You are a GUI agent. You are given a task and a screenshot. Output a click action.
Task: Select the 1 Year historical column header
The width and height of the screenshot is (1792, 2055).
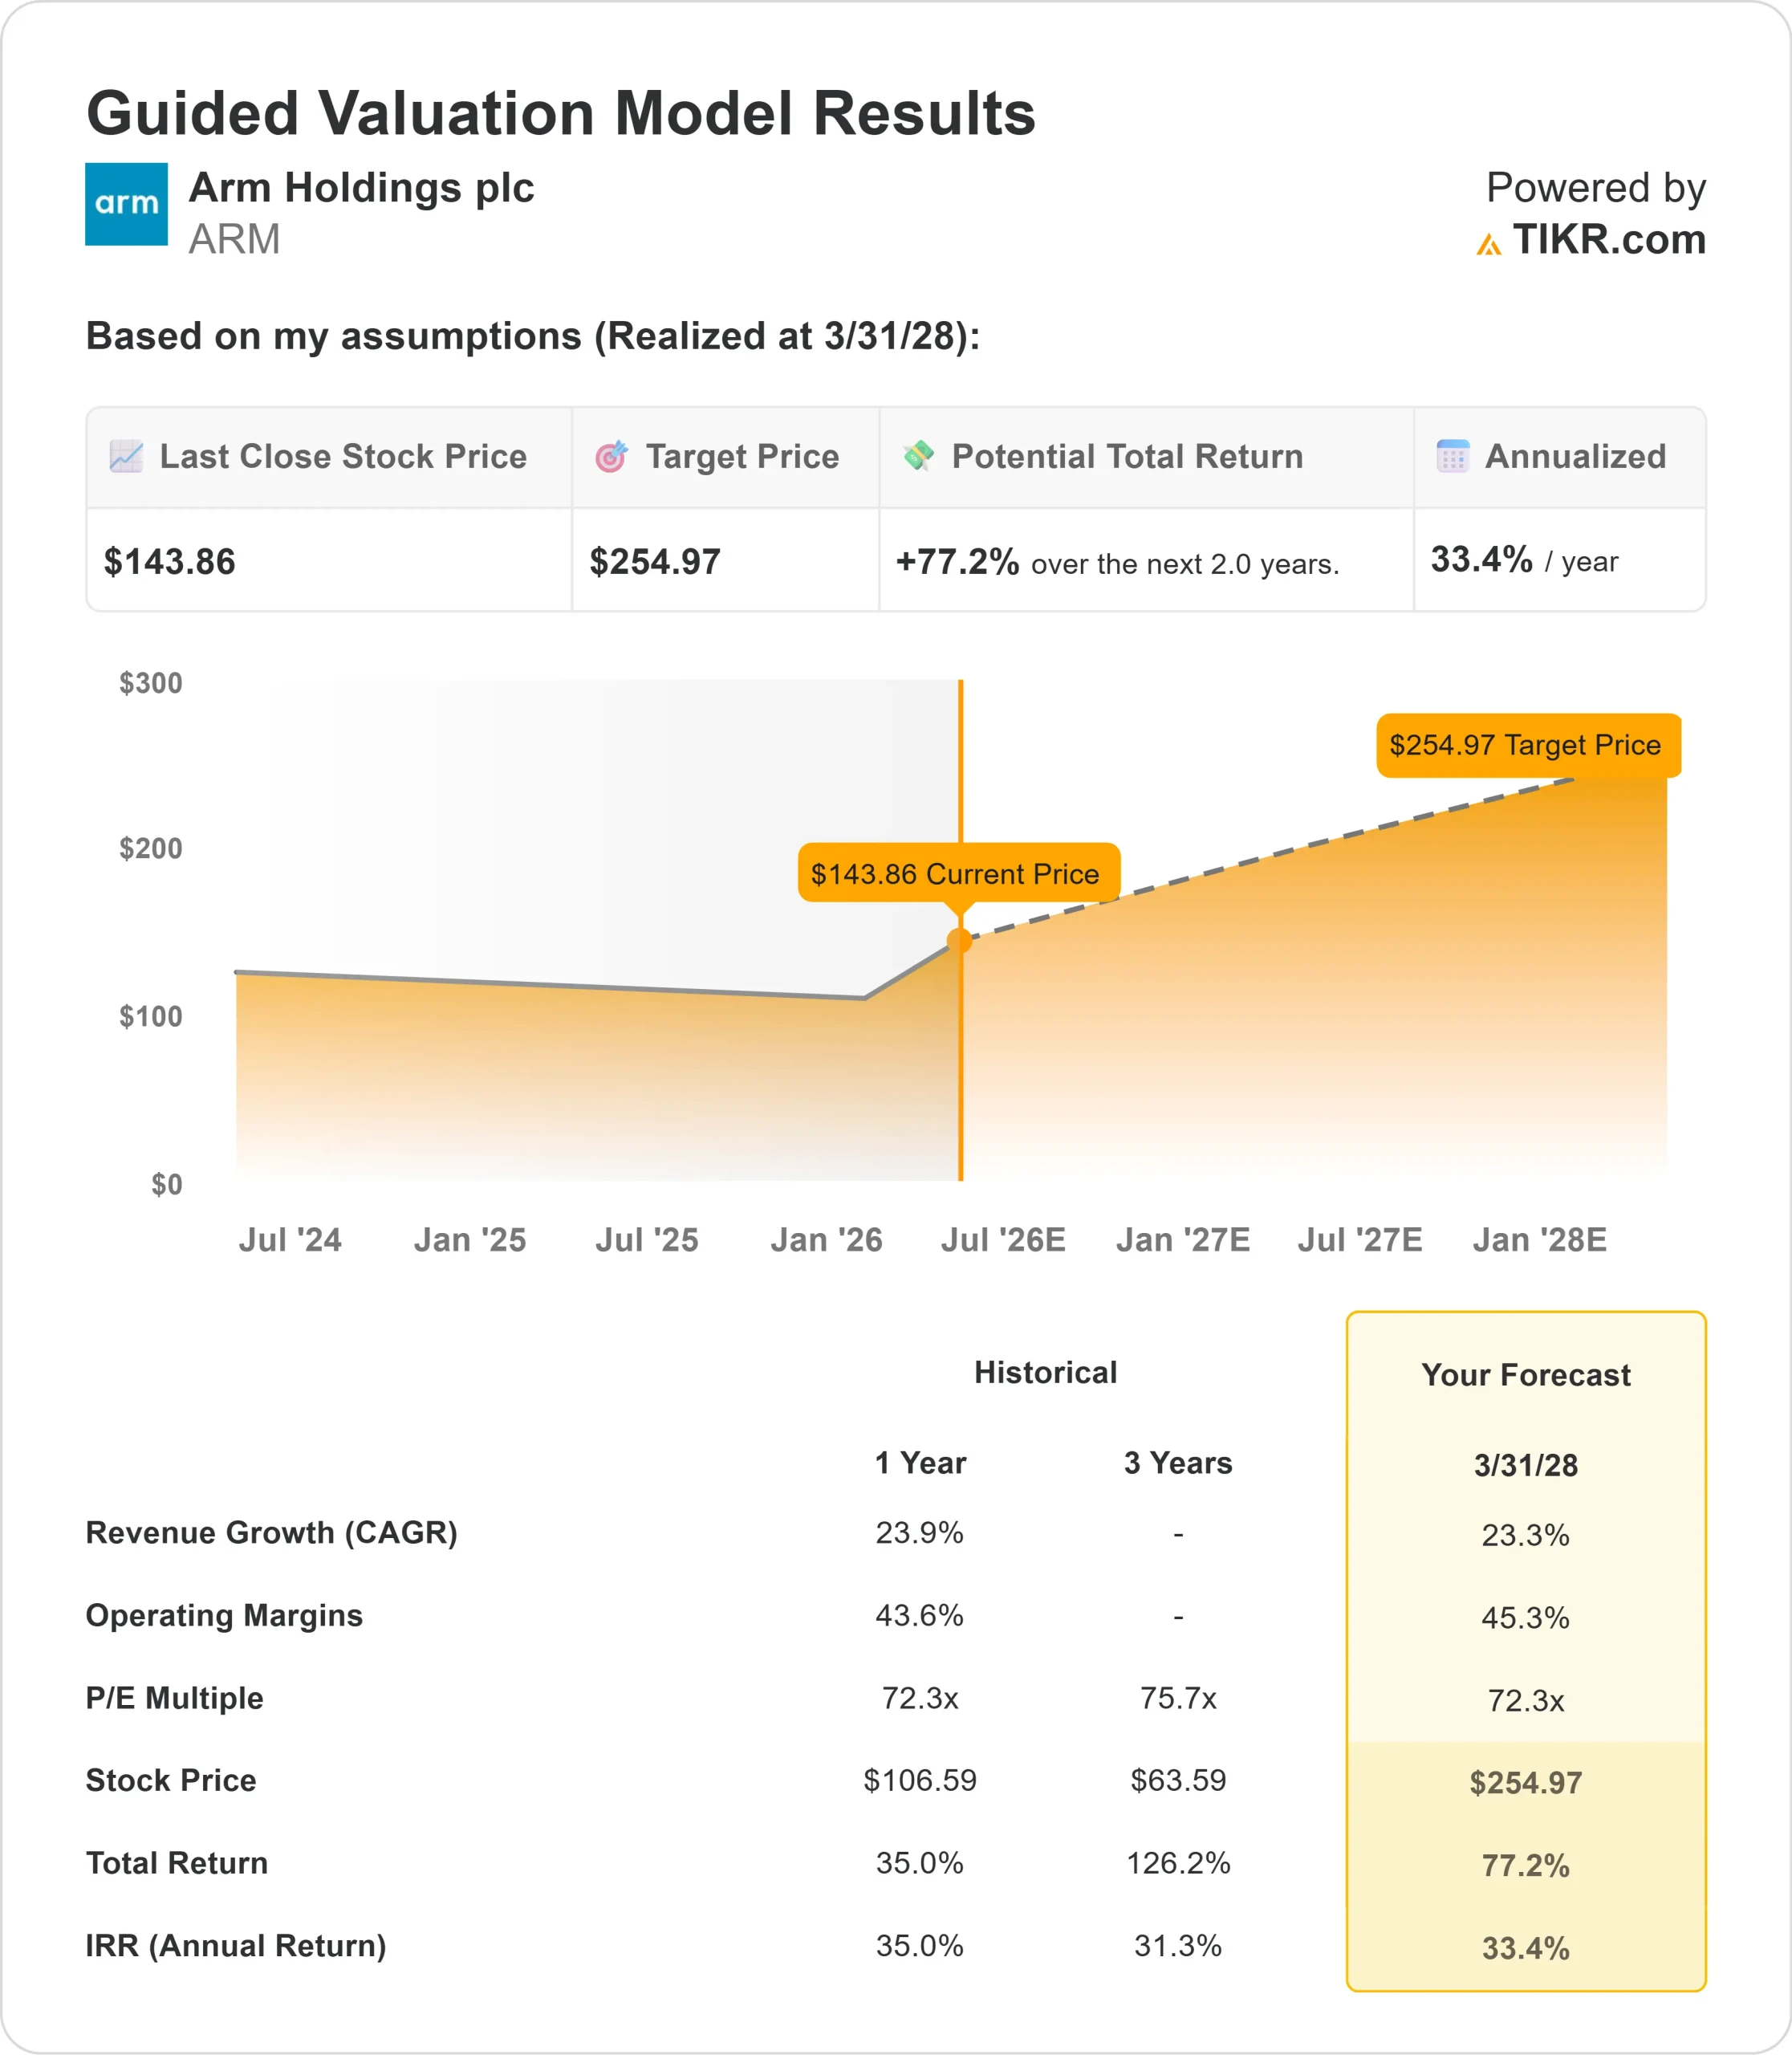(920, 1463)
